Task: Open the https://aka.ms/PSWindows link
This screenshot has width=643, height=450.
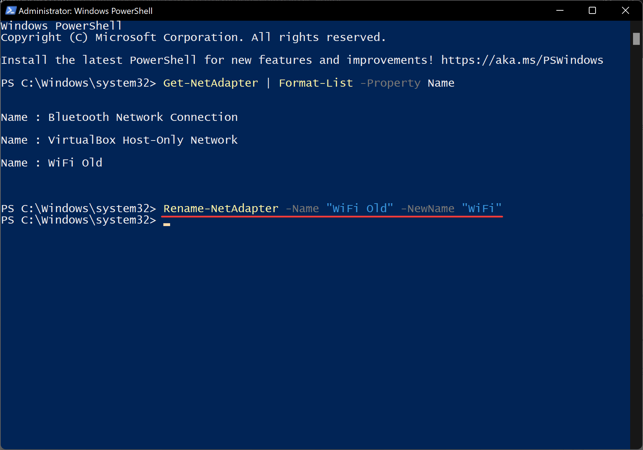Action: [x=522, y=60]
